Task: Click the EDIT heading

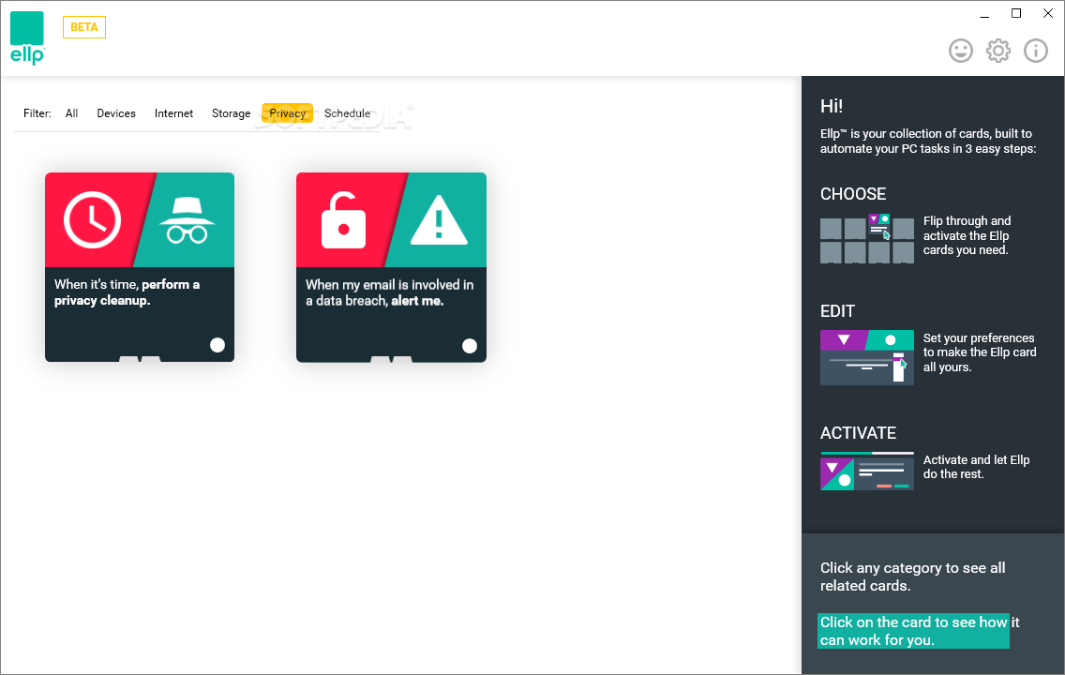Action: (837, 311)
